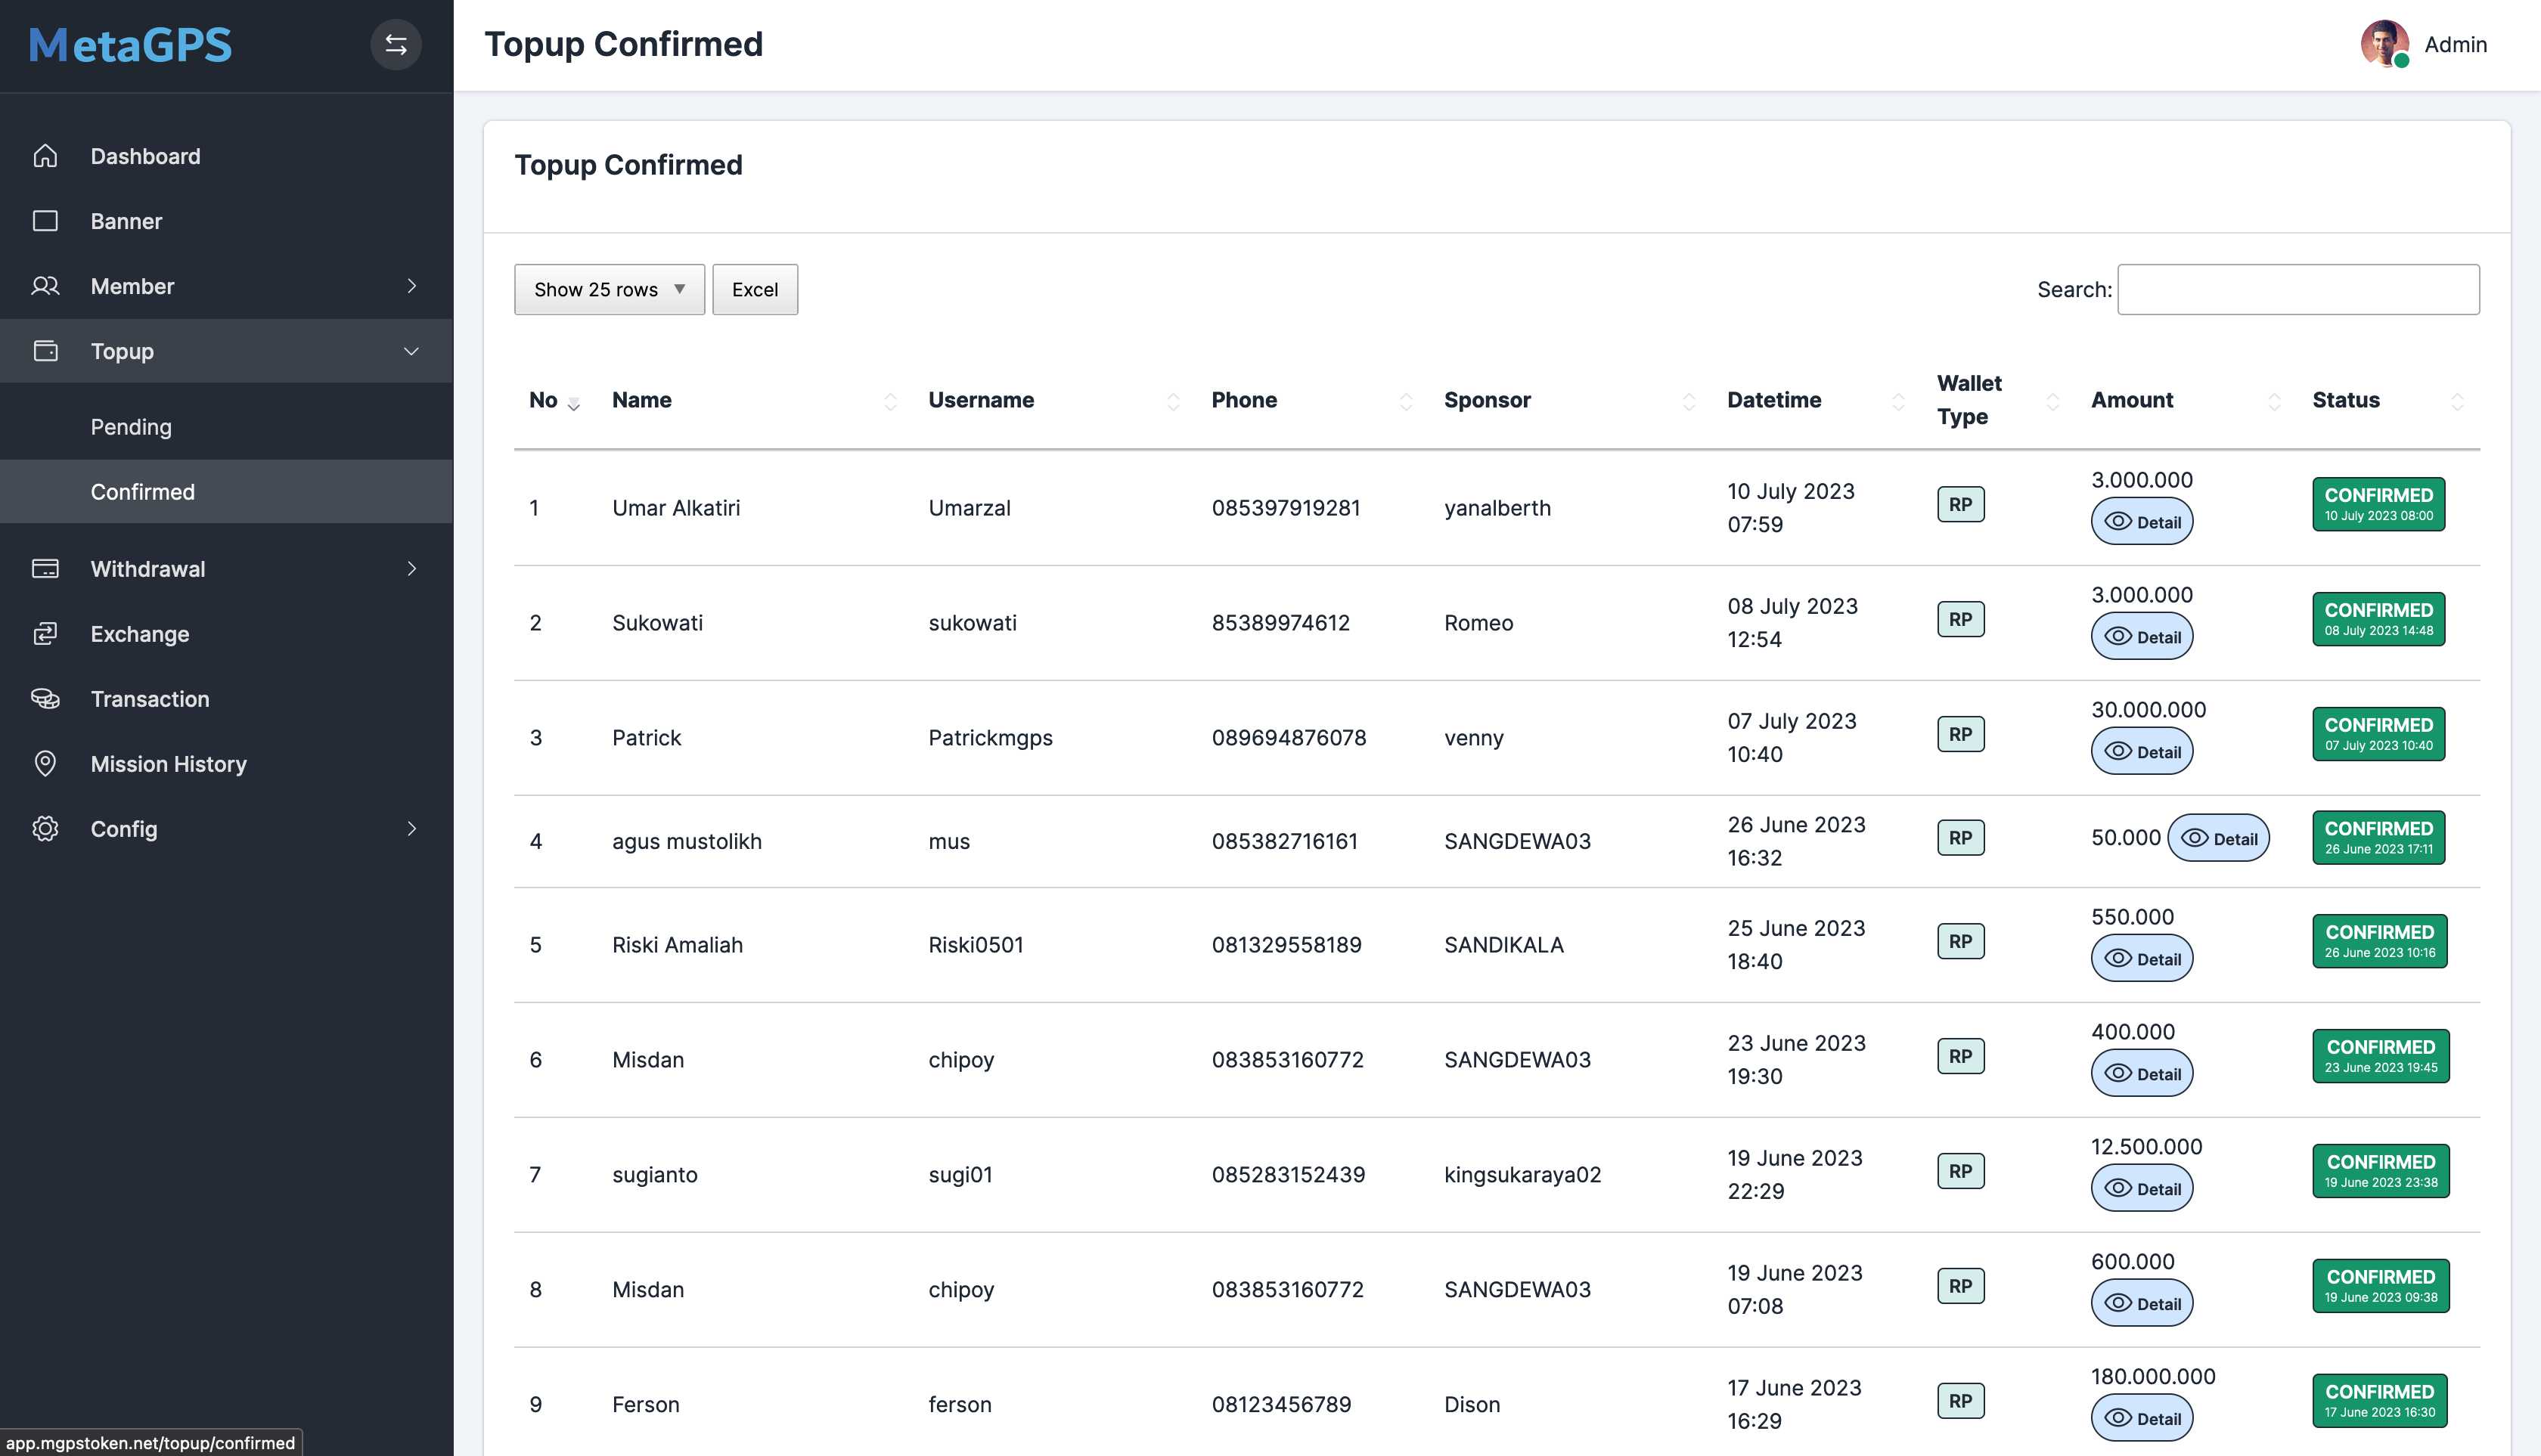Screen dimensions: 2541x1456
Task: Click the Banner square icon
Action: (x=45, y=221)
